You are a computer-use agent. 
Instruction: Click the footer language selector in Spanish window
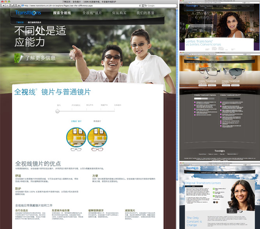point(232,154)
